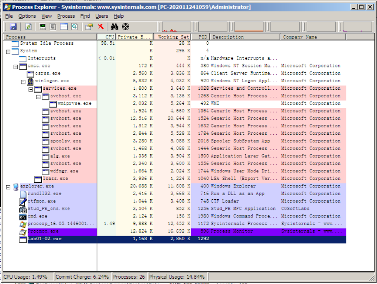Select the System Idle Process row

click(175, 43)
